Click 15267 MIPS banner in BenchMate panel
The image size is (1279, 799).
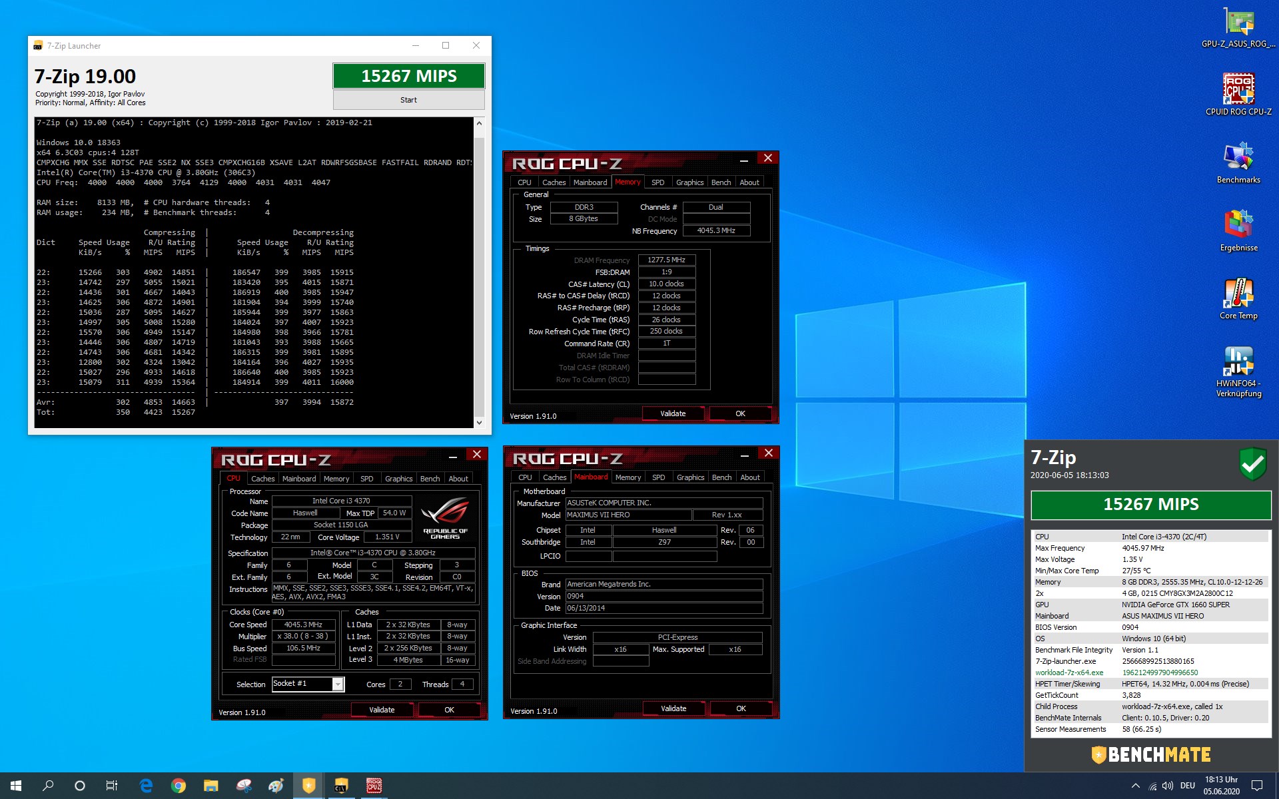point(1150,505)
